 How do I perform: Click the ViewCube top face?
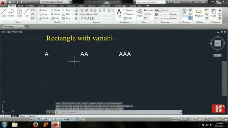coord(218,43)
